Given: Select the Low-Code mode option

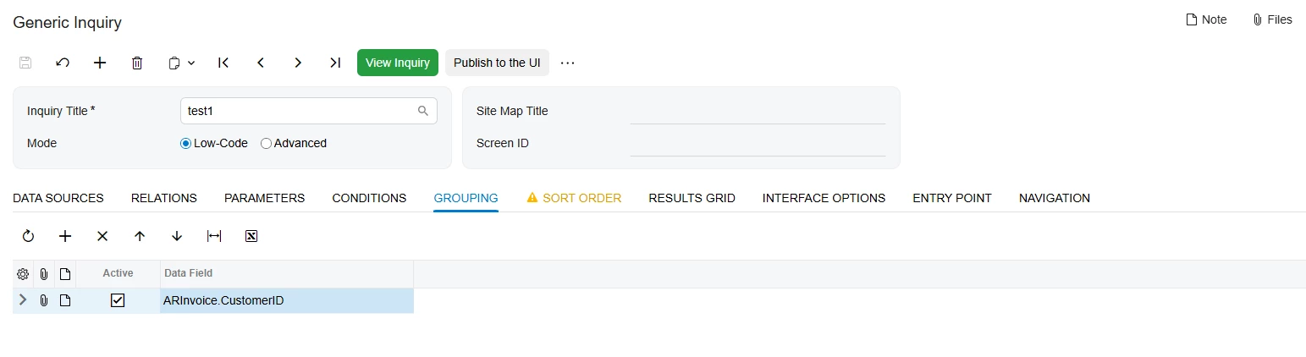Looking at the screenshot, I should coord(186,144).
